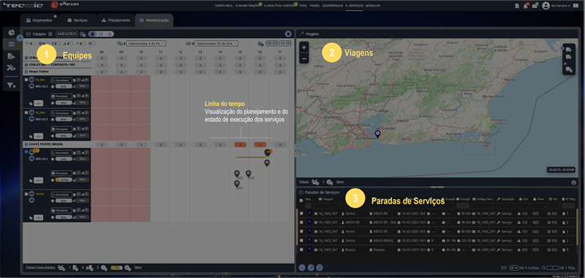Open the filter settings sidebar icon
Screen dimensions: 585x278
tap(11, 85)
